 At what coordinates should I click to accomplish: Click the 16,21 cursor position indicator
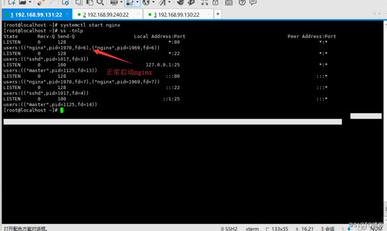pyautogui.click(x=305, y=229)
